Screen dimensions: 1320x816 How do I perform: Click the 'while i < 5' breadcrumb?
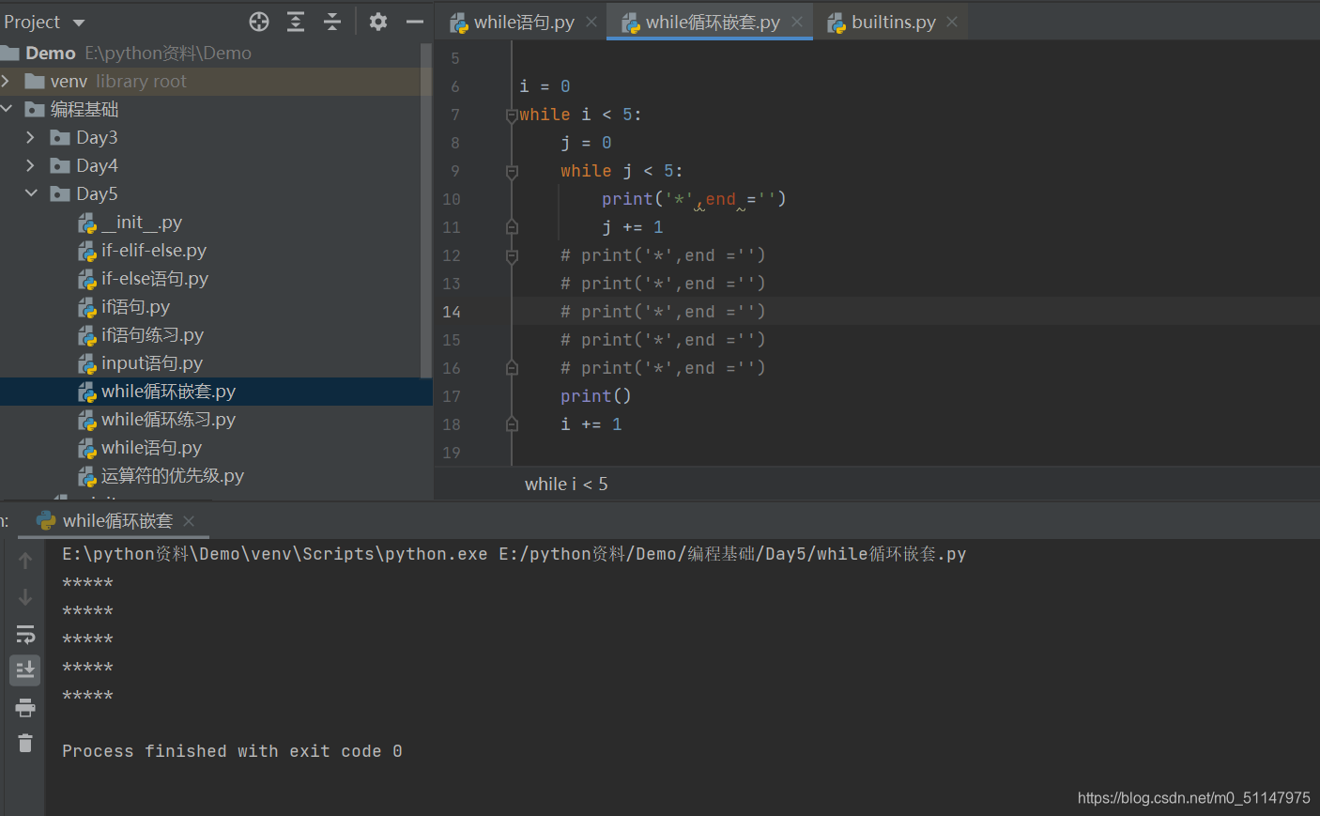pos(566,485)
